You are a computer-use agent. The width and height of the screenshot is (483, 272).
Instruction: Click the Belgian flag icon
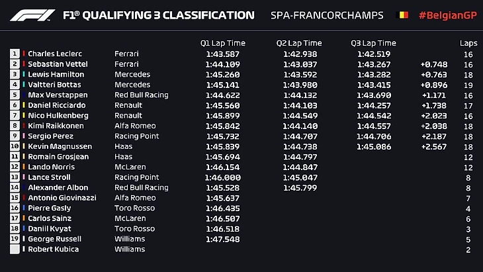tap(403, 15)
